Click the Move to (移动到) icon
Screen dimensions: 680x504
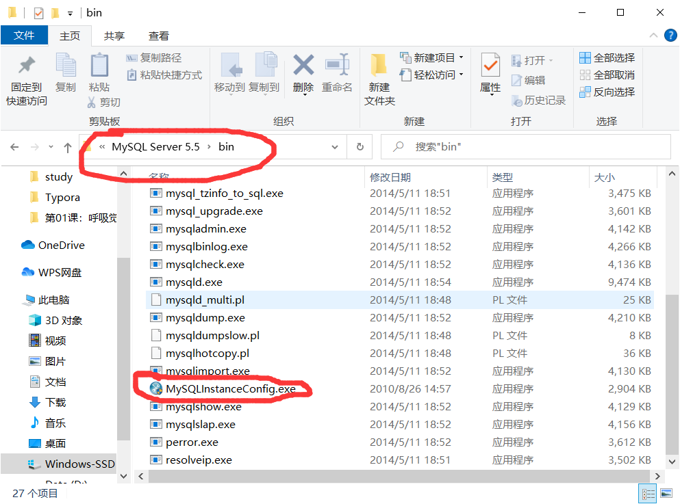coord(230,65)
